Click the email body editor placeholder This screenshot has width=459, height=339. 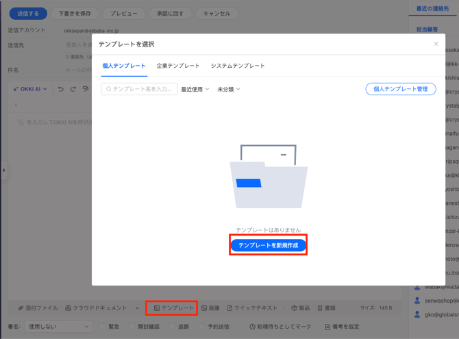(54, 122)
